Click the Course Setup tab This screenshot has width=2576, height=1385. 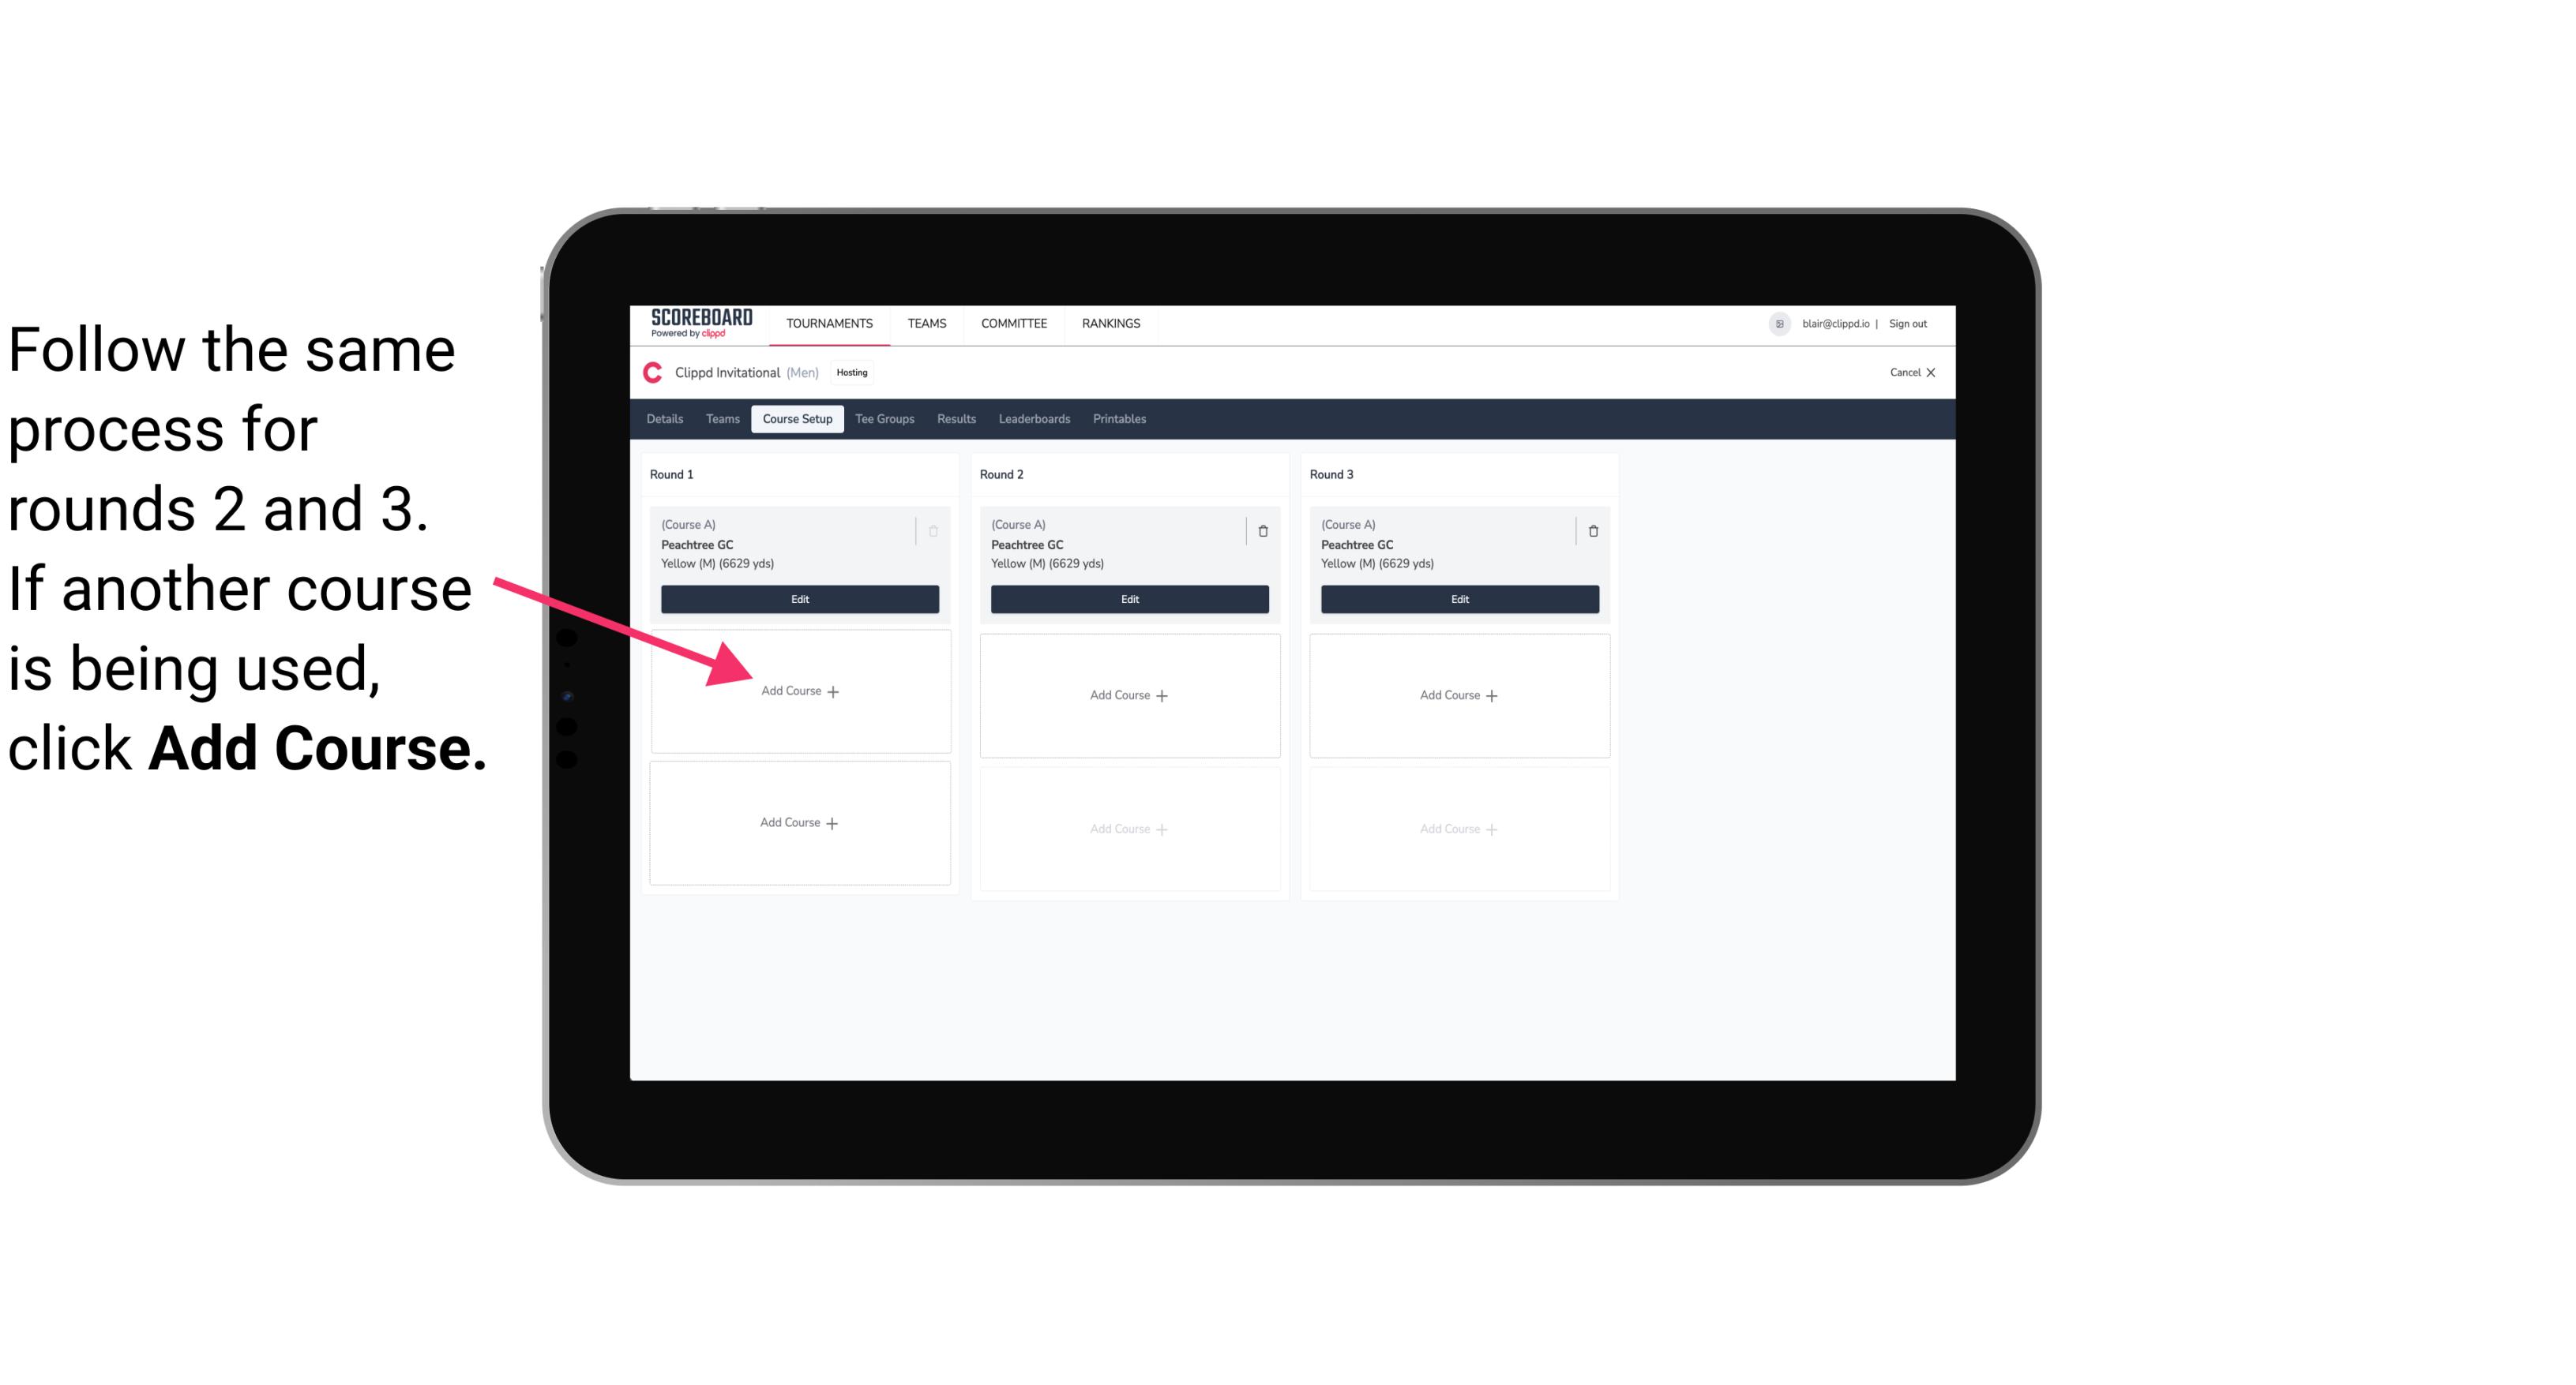coord(797,418)
